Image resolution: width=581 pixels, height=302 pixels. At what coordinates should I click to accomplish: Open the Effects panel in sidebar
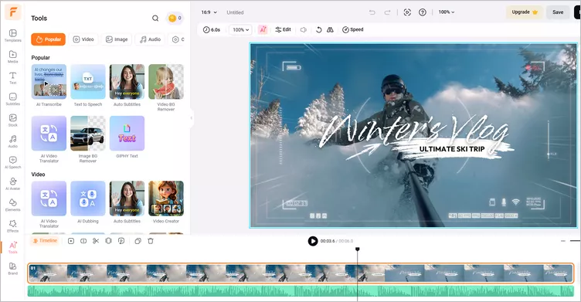click(x=13, y=226)
